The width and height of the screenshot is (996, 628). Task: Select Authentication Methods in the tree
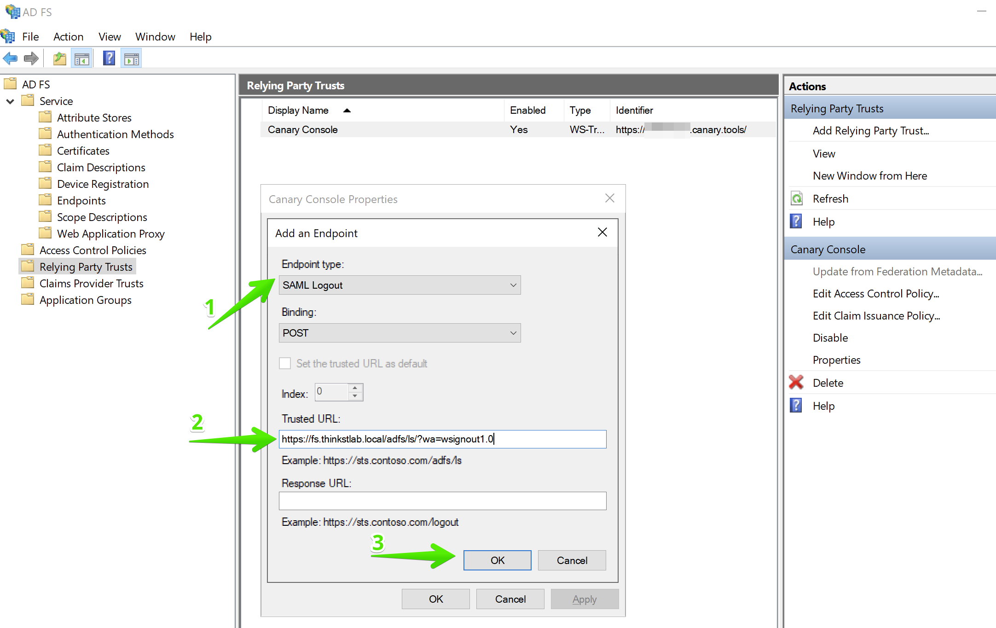pos(115,134)
